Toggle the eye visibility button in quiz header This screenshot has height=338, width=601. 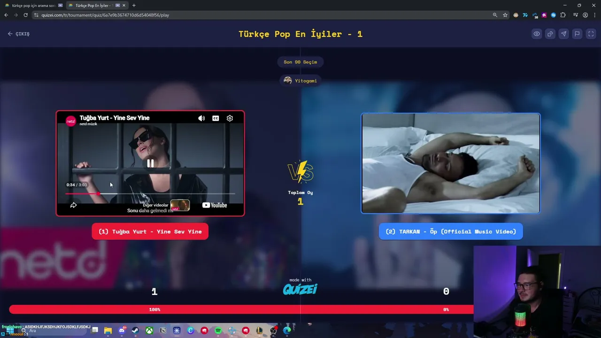[537, 34]
